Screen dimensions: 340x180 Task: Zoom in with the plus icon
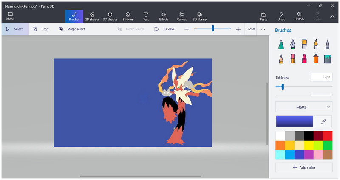[238, 29]
